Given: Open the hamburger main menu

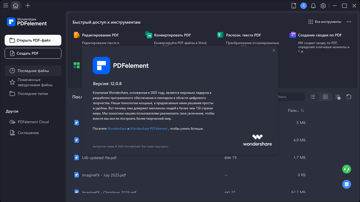Looking at the screenshot, I should (5, 5).
